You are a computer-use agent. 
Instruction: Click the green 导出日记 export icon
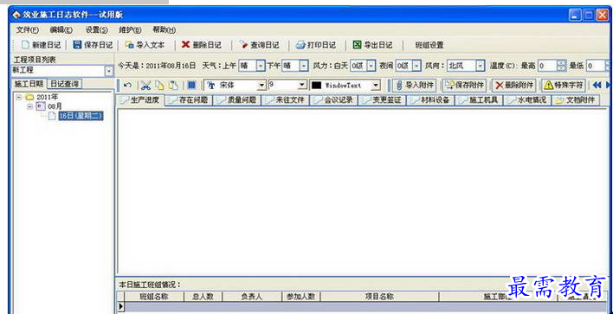click(x=357, y=45)
